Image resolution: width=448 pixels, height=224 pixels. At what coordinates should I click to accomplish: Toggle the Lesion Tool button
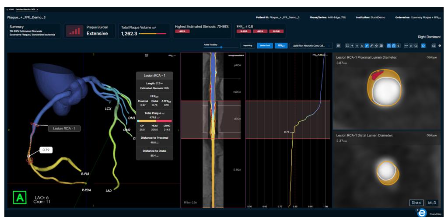pyautogui.click(x=265, y=45)
